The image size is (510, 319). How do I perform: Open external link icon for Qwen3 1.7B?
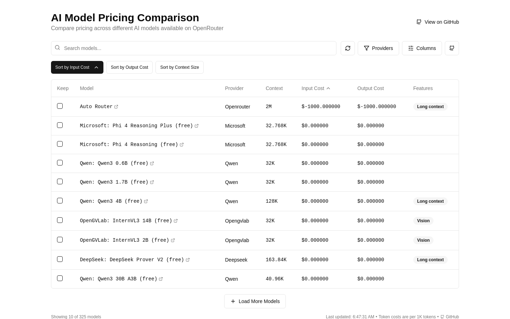coord(152,182)
